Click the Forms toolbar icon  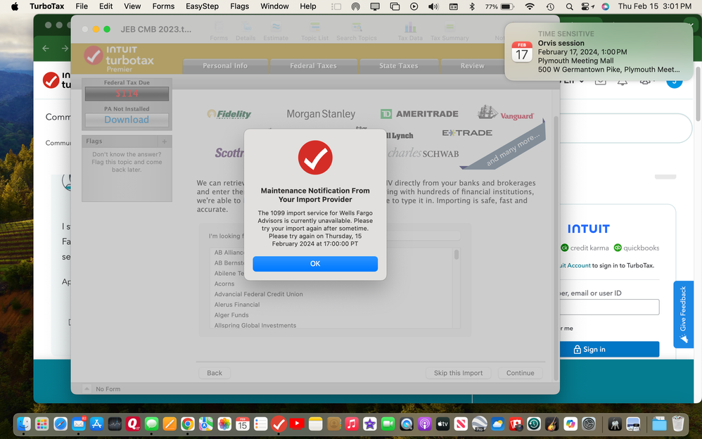pos(219,32)
